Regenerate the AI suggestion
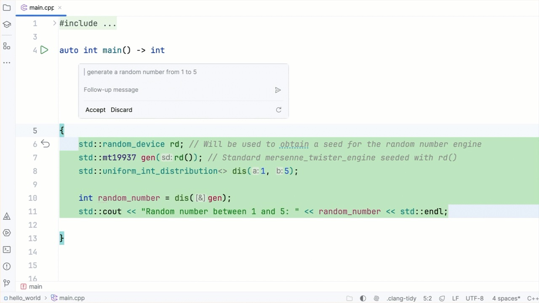539x303 pixels. click(278, 110)
